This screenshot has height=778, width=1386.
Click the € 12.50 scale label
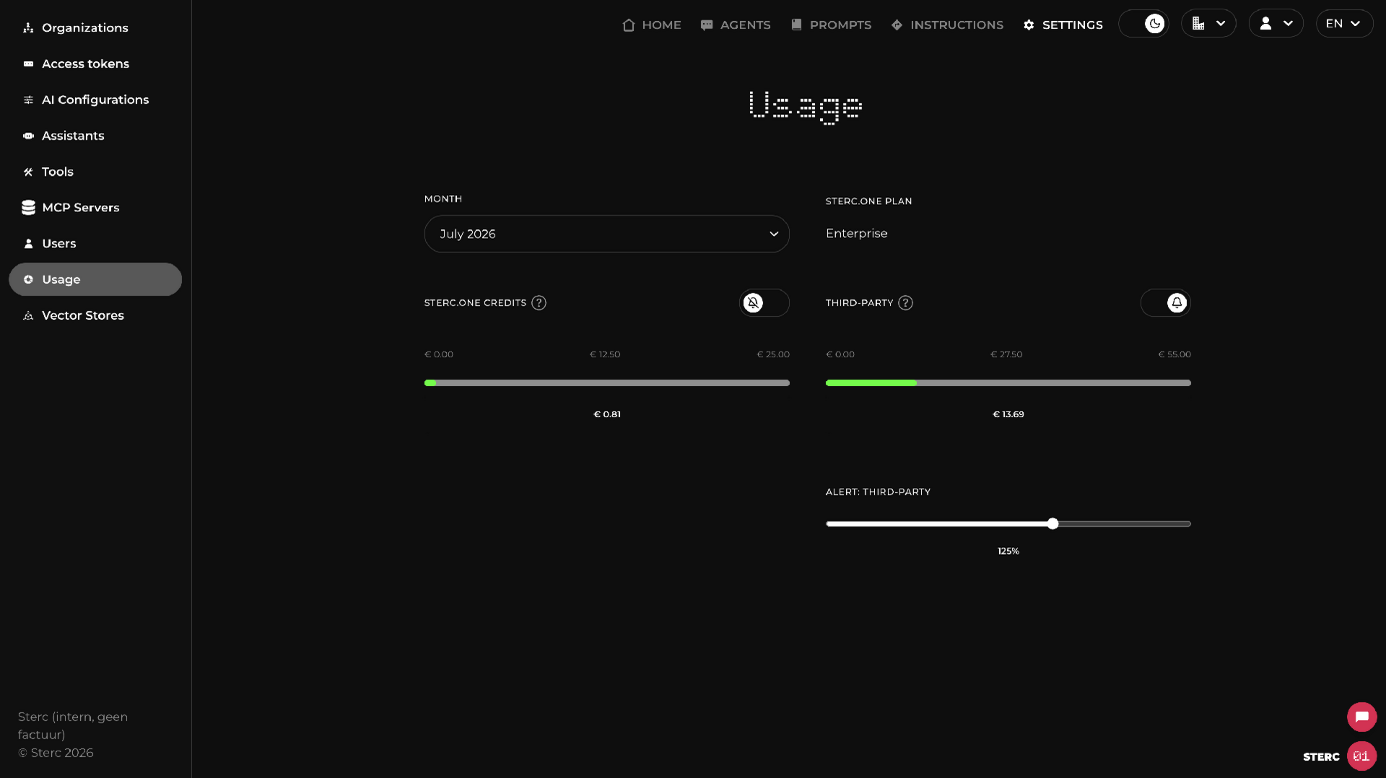(604, 354)
